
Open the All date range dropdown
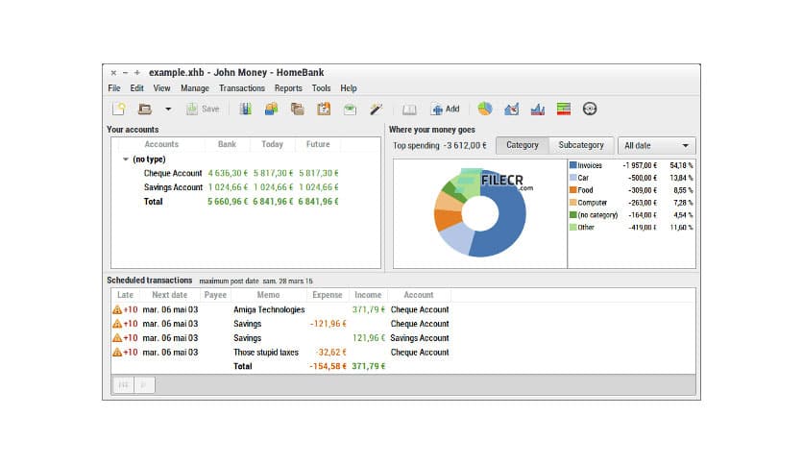click(x=657, y=145)
